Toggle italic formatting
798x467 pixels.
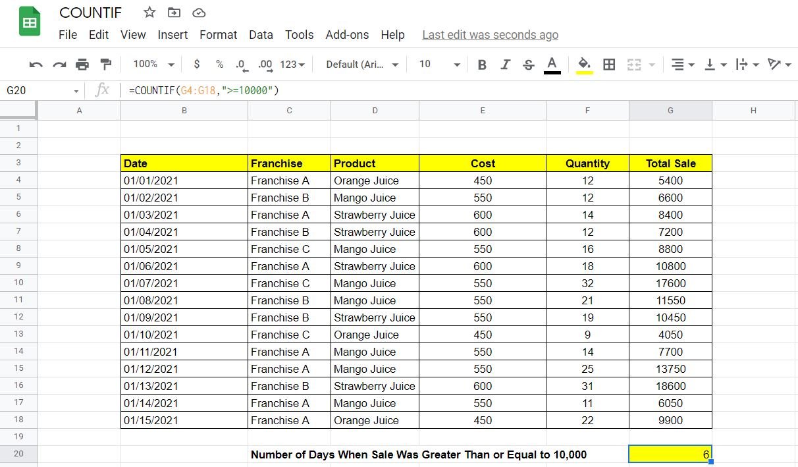coord(505,65)
